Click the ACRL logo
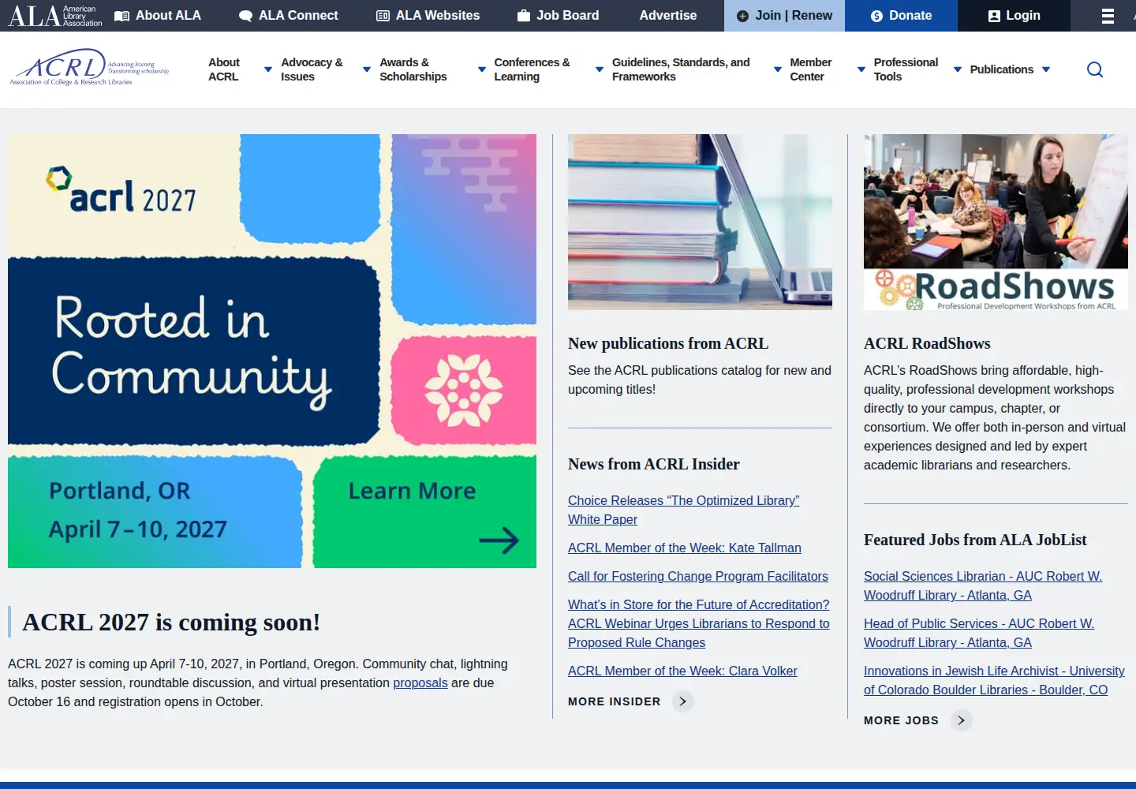Image resolution: width=1136 pixels, height=789 pixels. [89, 69]
